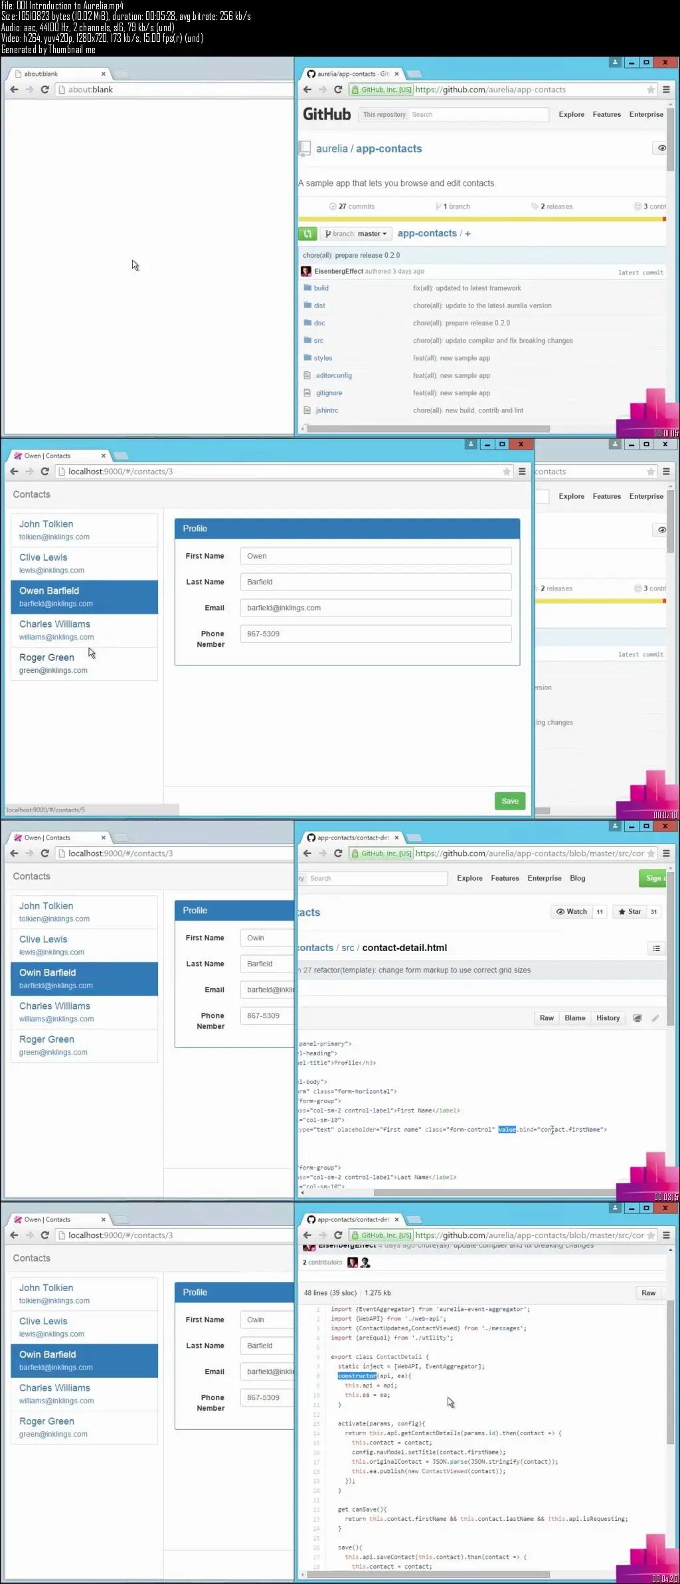
Task: Select the aurelia/app-contacts GitHub tab
Action: [x=353, y=74]
